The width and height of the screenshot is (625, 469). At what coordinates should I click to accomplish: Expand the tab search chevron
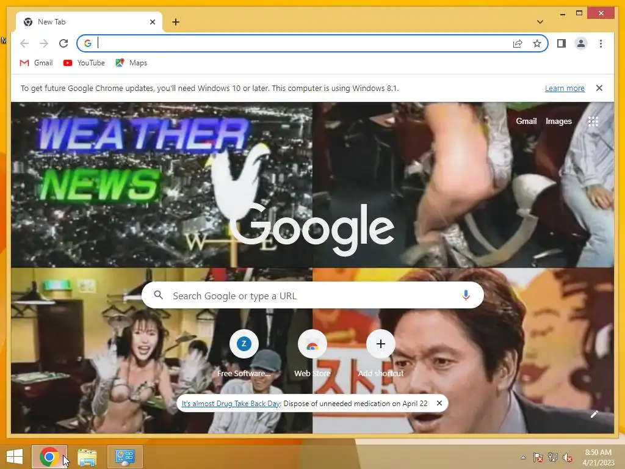540,22
